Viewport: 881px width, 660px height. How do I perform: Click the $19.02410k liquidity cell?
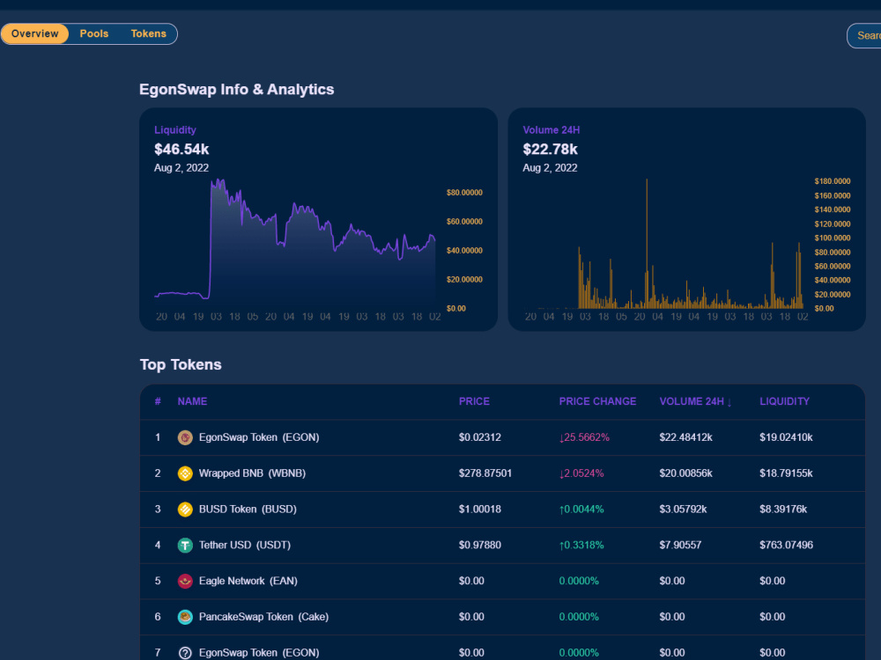[x=786, y=437]
